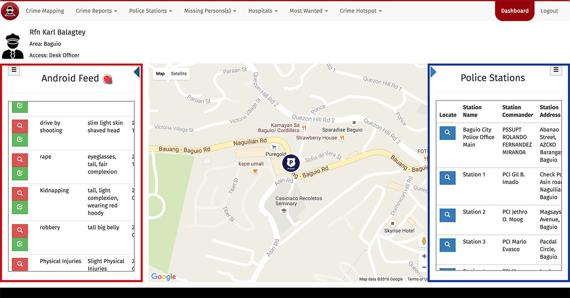This screenshot has width=570, height=298.
Task: Open the Crime Reports dropdown
Action: coord(97,11)
